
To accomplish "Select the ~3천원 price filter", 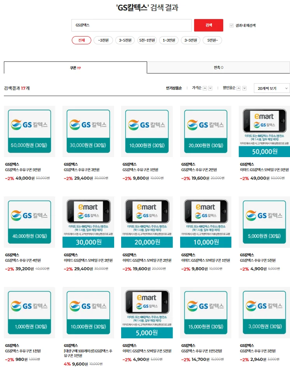I will point(103,40).
